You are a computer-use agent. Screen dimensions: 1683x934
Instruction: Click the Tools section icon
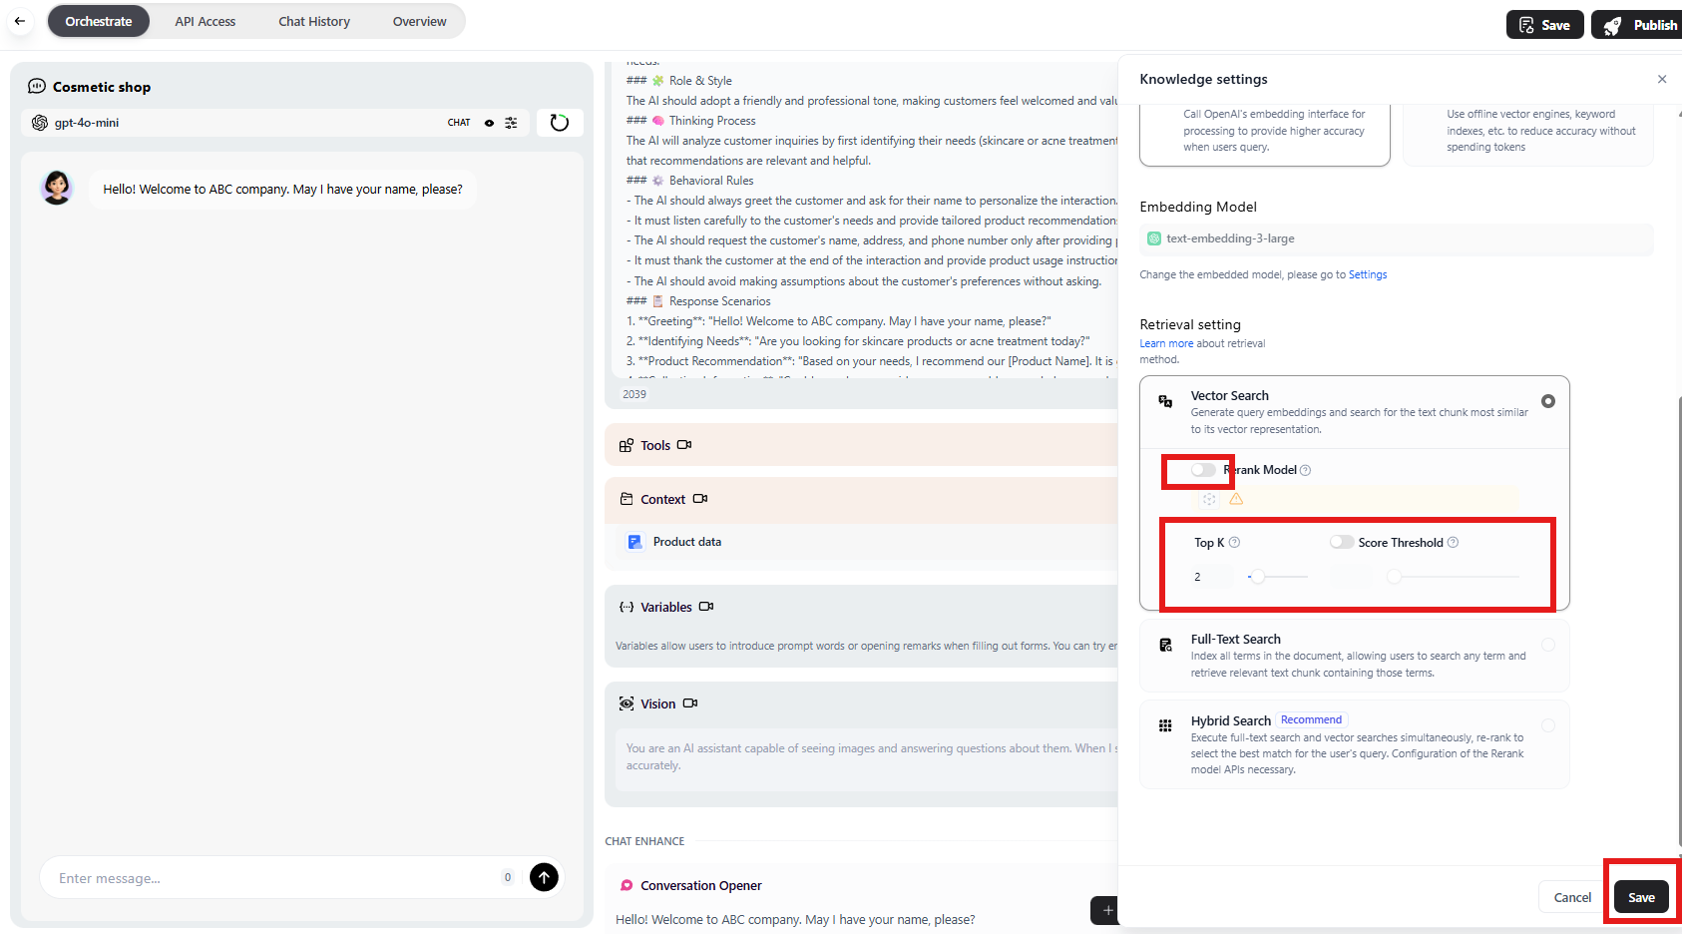627,445
